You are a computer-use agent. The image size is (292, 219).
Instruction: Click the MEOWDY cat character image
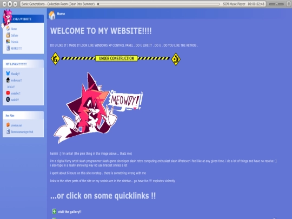click(x=85, y=108)
